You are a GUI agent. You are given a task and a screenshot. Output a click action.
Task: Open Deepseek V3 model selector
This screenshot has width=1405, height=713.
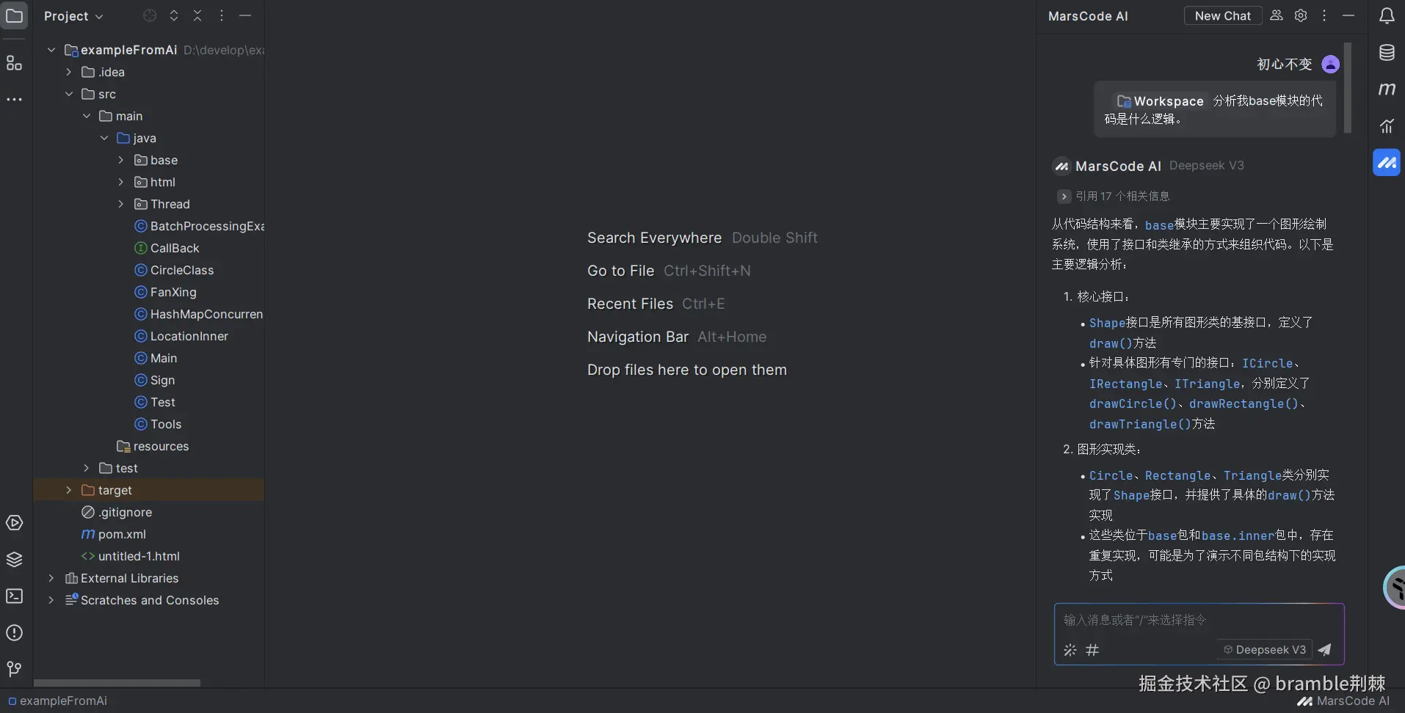click(1264, 649)
